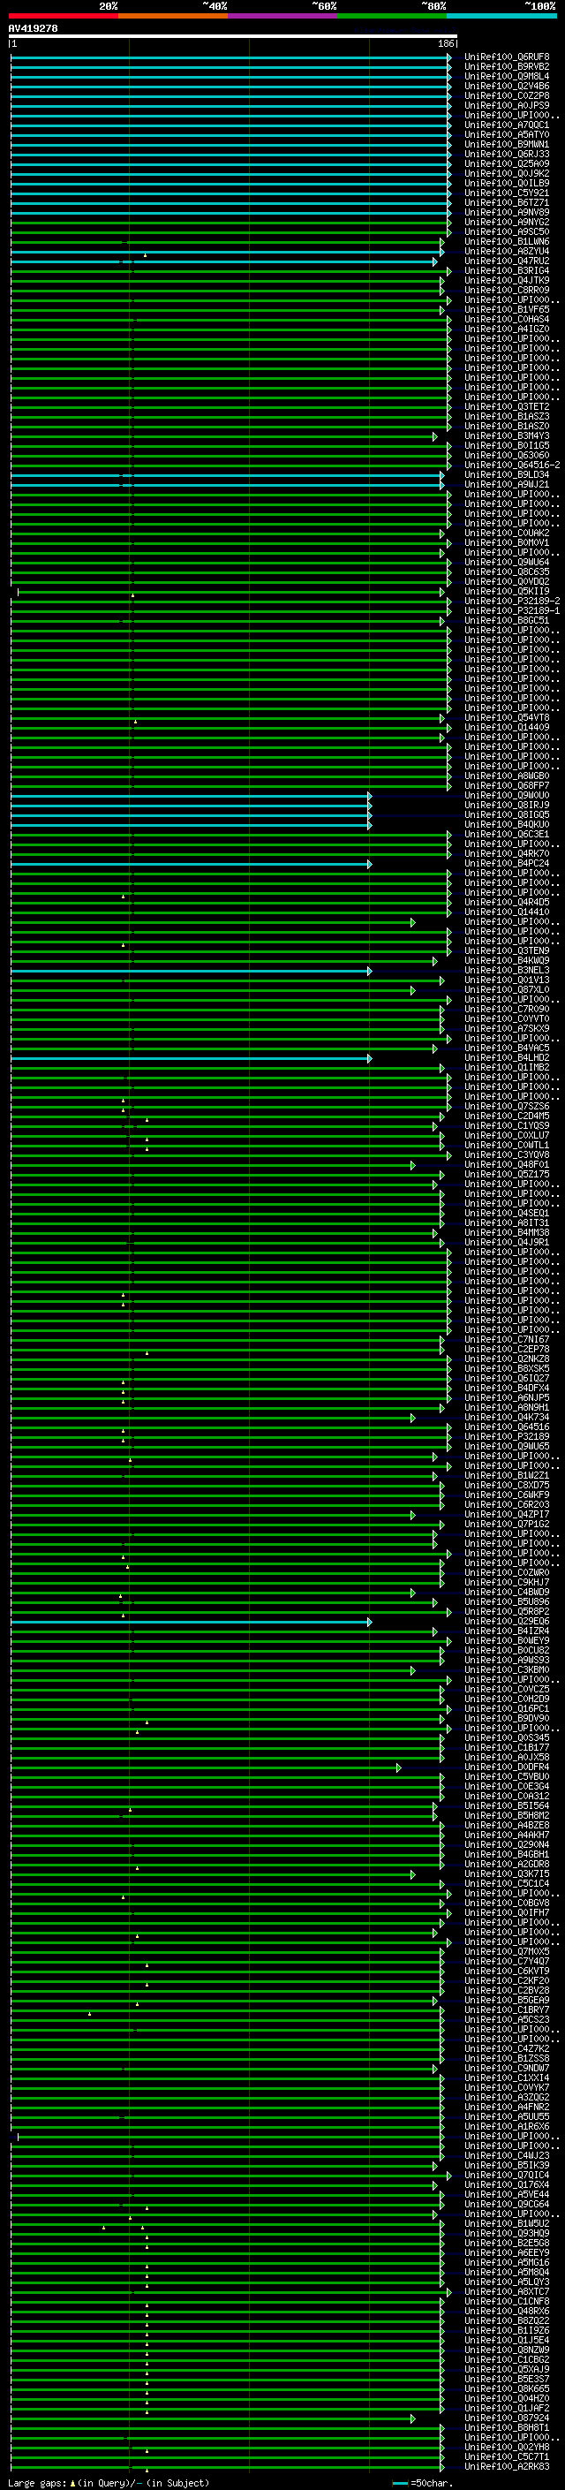Click the green ~80% identity legend segment
The image size is (565, 2490).
[x=392, y=16]
